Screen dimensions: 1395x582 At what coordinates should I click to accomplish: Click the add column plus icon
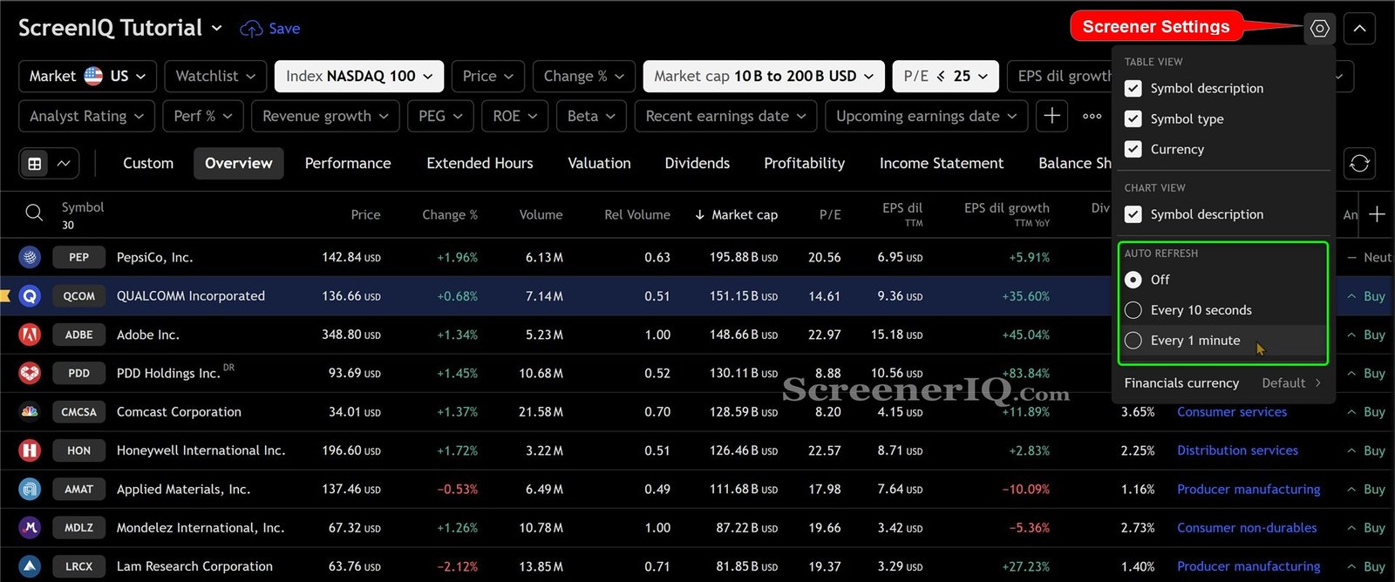click(1377, 214)
